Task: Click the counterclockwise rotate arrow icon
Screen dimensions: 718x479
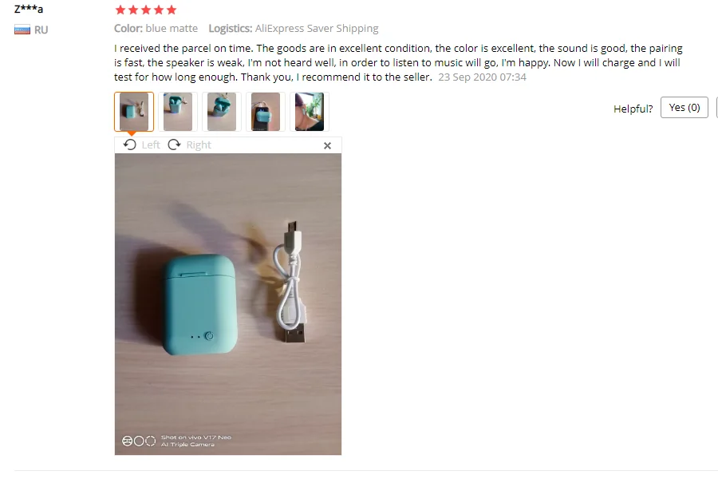Action: coord(129,144)
